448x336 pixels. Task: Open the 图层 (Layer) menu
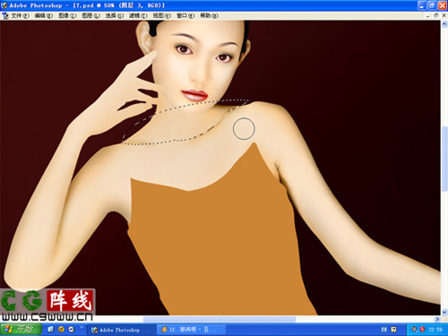click(90, 15)
